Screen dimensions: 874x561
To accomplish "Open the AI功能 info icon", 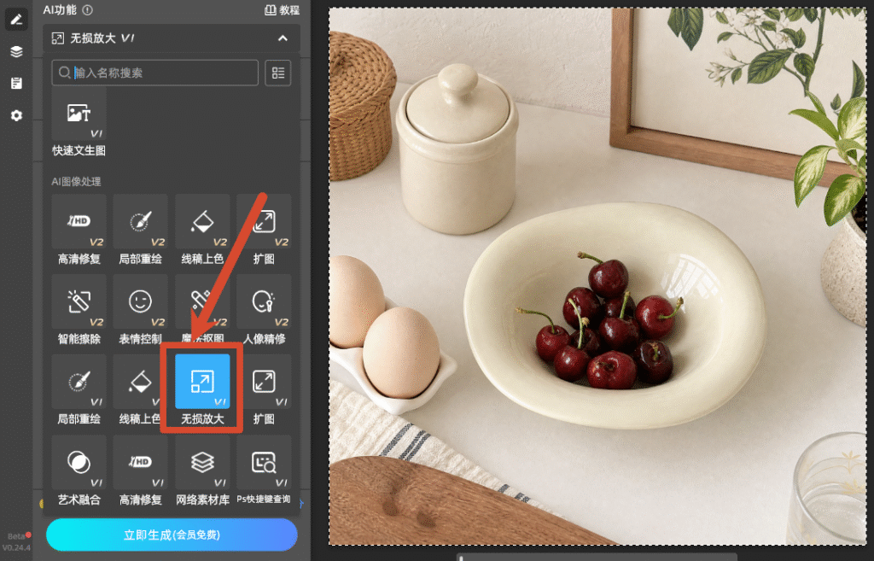I will point(88,10).
